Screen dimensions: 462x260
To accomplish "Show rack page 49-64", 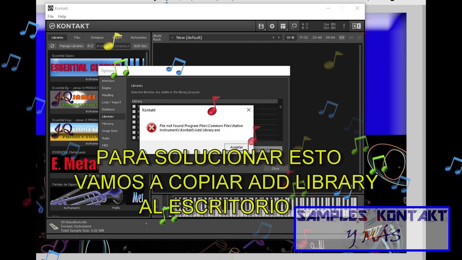I will pos(330,38).
